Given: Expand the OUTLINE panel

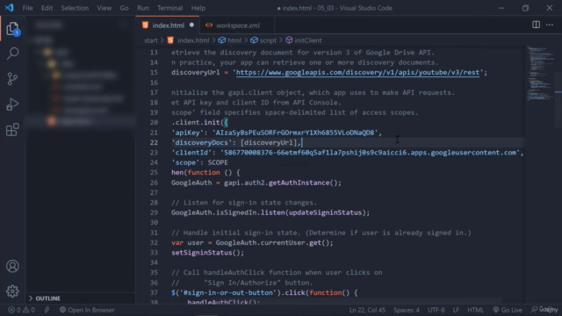Looking at the screenshot, I should click(x=47, y=298).
